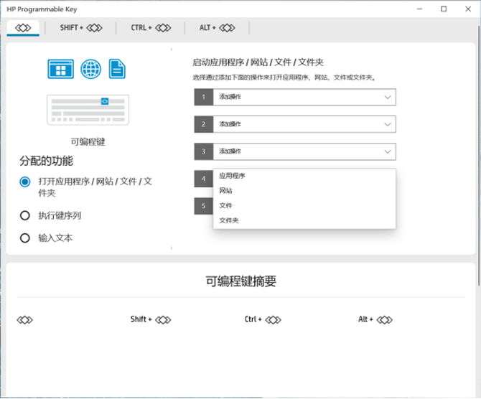Click the Shift + key summary icon
Screen dimensions: 481x399
click(x=151, y=319)
